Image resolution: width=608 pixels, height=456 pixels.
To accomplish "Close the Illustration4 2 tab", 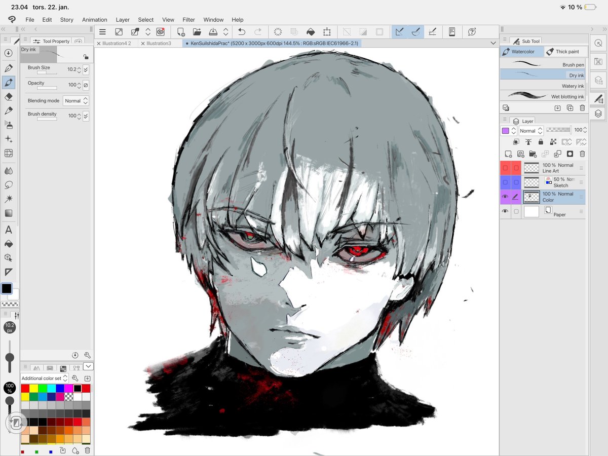I will (x=99, y=44).
